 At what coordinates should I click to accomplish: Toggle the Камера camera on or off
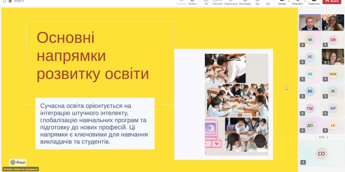282,2
